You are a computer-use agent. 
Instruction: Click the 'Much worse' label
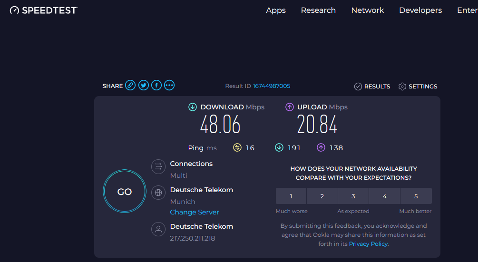click(x=292, y=211)
